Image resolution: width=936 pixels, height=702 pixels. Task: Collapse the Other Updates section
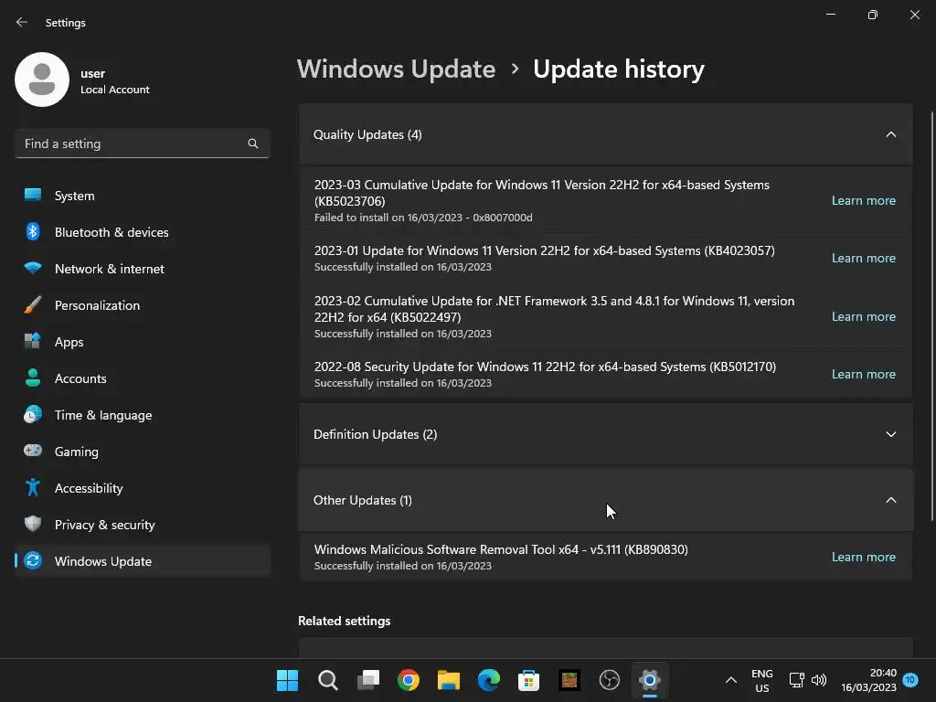click(890, 500)
